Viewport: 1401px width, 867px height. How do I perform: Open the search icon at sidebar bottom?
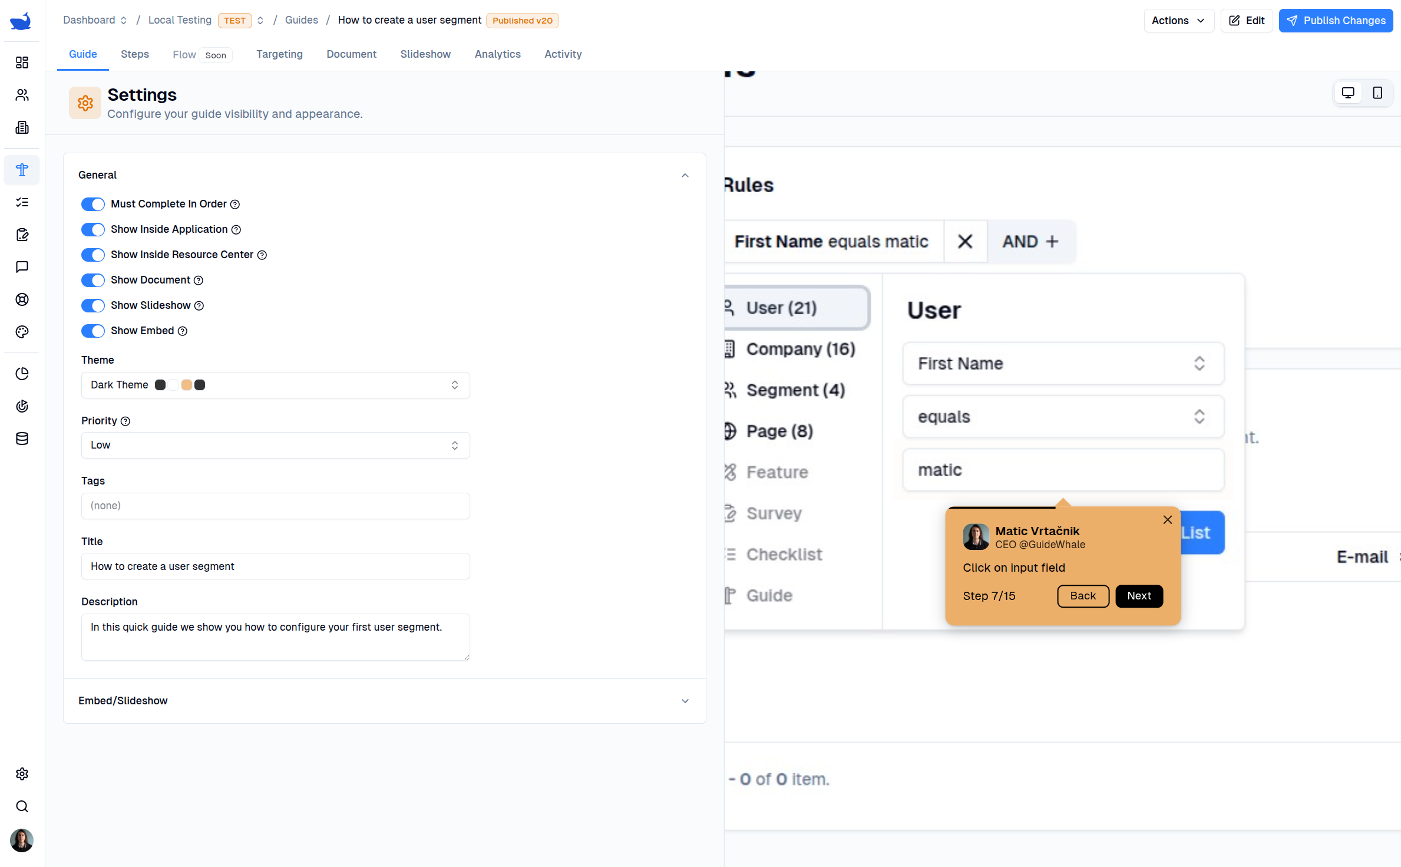pos(22,806)
